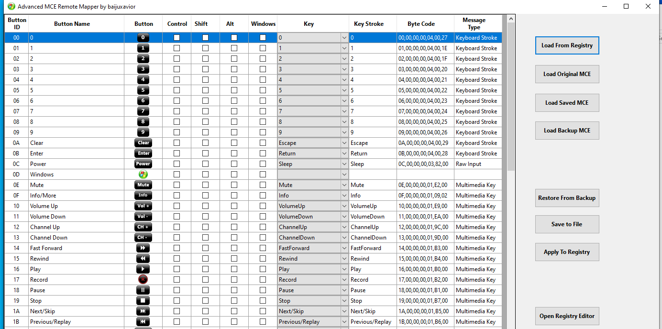Click the Mute remote button icon
The height and width of the screenshot is (329, 662).
(x=143, y=185)
